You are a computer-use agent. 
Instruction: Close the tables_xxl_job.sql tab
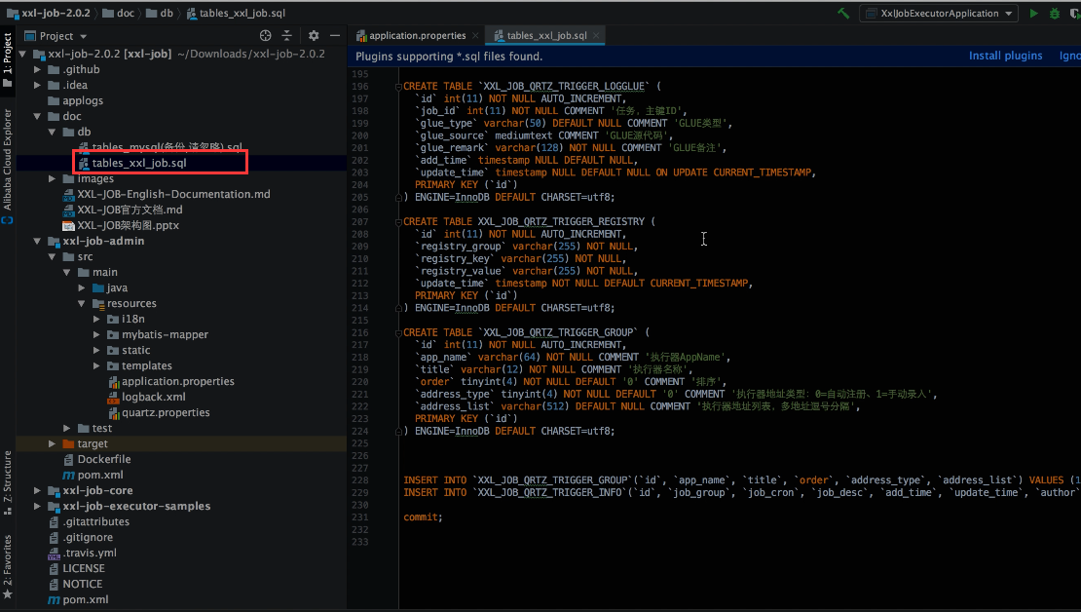(x=596, y=35)
